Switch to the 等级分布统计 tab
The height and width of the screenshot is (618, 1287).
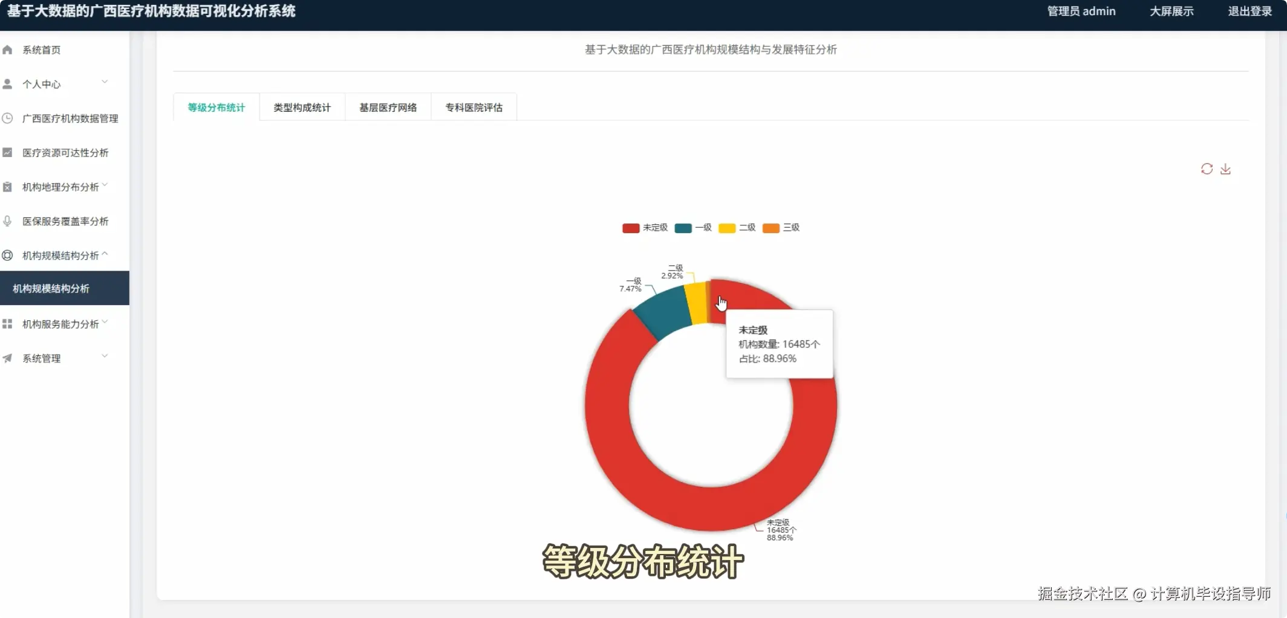[217, 107]
